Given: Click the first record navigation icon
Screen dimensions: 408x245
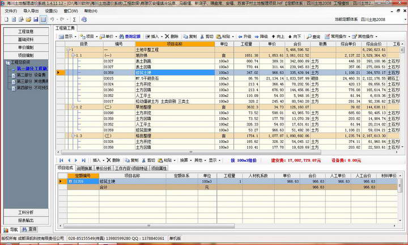Looking at the screenshot, I should pos(61,160).
